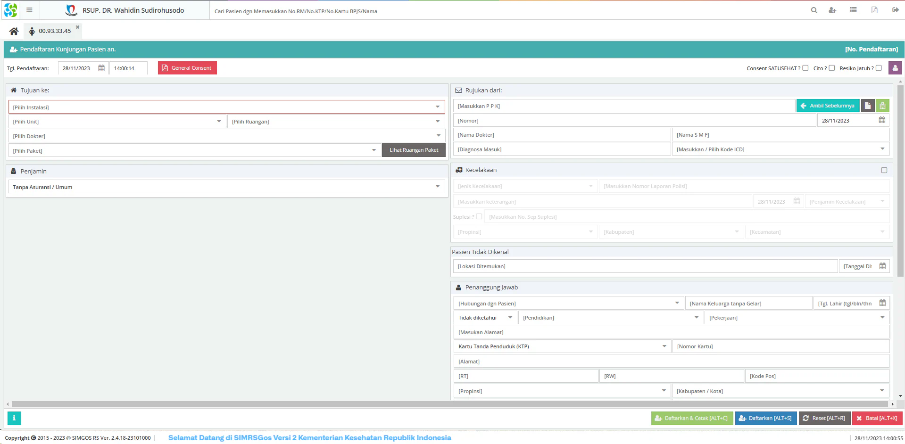Click the logout icon
Screen dimensions: 905x444
click(x=895, y=10)
